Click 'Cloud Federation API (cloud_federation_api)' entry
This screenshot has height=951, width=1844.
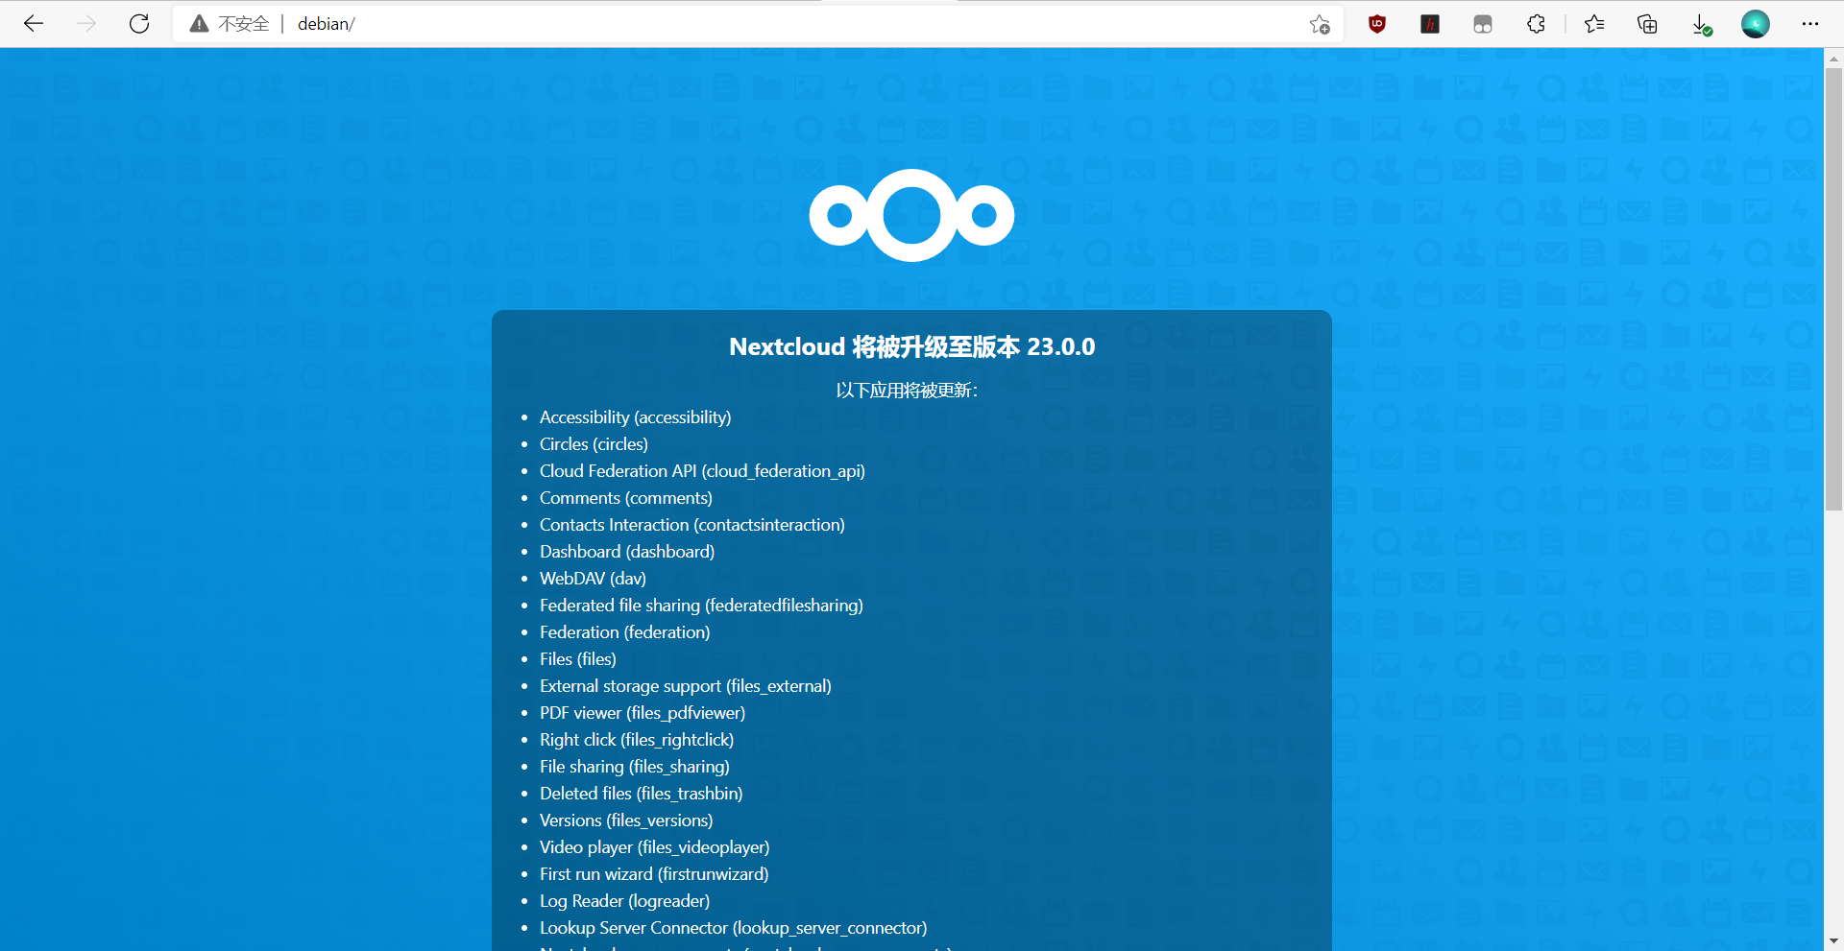[702, 471]
